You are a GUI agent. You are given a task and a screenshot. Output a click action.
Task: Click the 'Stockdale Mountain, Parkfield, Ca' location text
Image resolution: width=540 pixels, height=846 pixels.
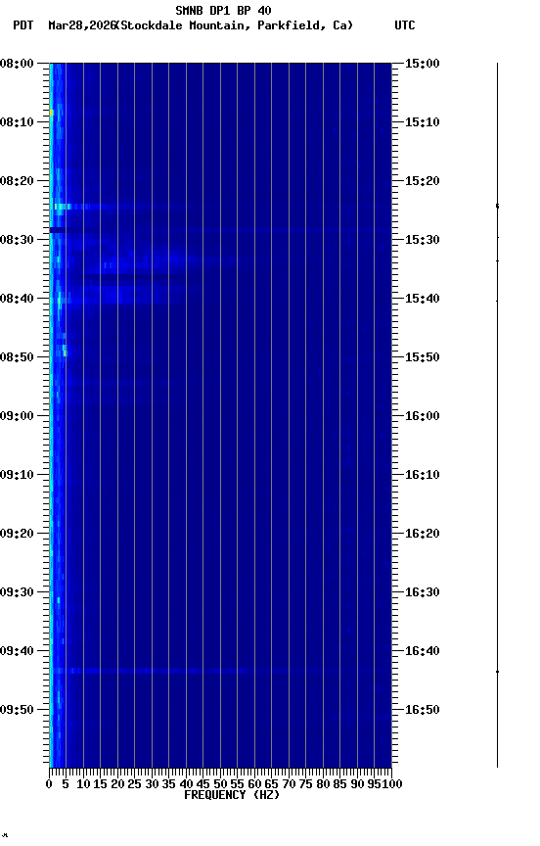pyautogui.click(x=234, y=25)
